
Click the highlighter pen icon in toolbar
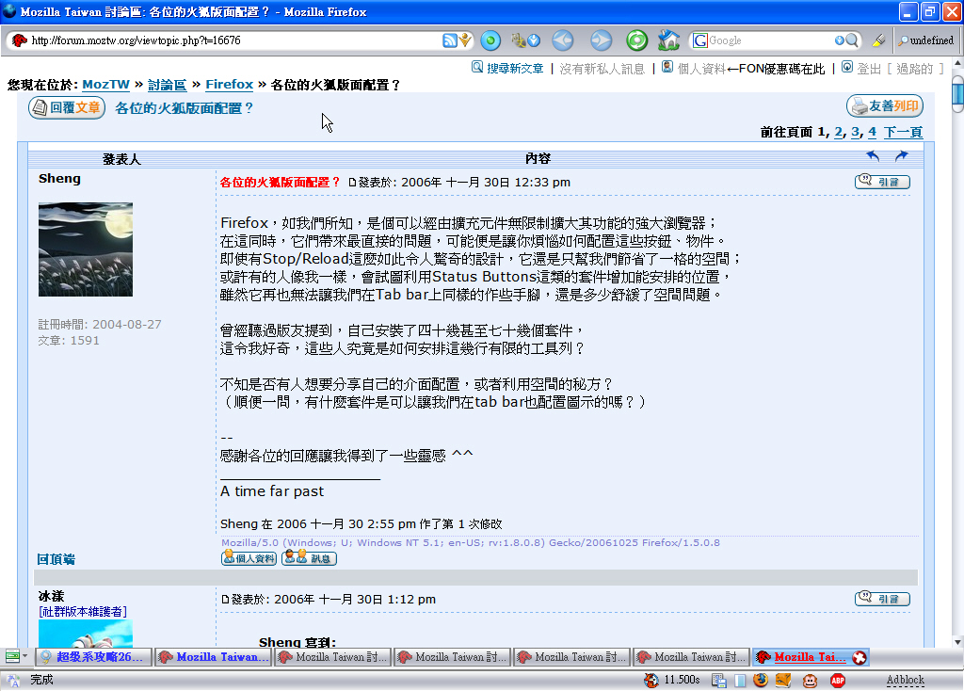(878, 40)
